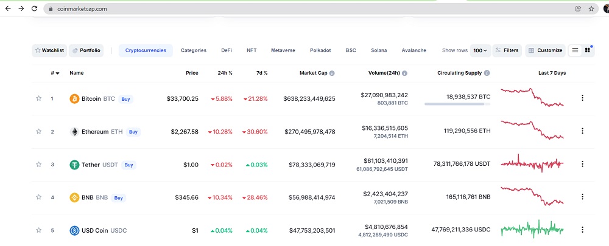Add Bitcoin to watchlist star
Image resolution: width=609 pixels, height=246 pixels.
[x=38, y=98]
